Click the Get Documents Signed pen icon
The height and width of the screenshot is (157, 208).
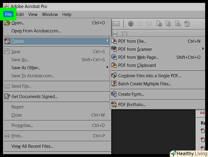pyautogui.click(x=7, y=96)
